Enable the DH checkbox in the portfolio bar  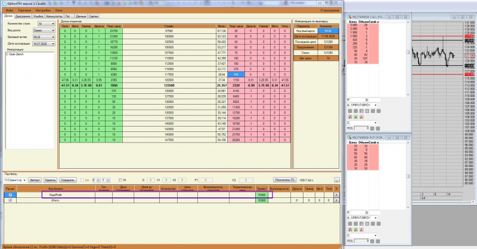point(82,180)
